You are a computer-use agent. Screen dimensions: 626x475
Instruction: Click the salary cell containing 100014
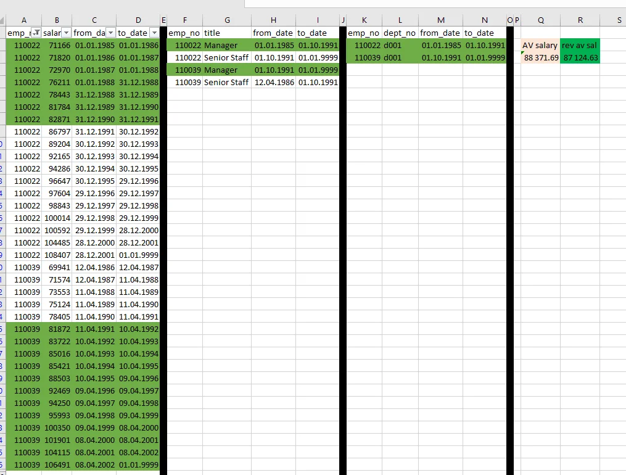pos(57,218)
